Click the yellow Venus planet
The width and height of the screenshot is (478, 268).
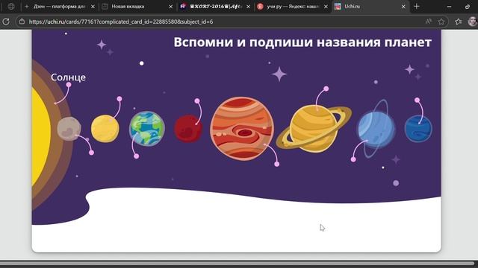[x=105, y=129]
